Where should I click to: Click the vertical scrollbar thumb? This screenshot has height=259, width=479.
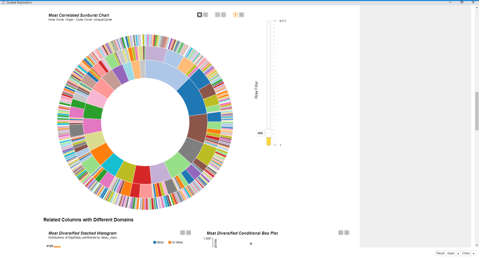tap(477, 111)
